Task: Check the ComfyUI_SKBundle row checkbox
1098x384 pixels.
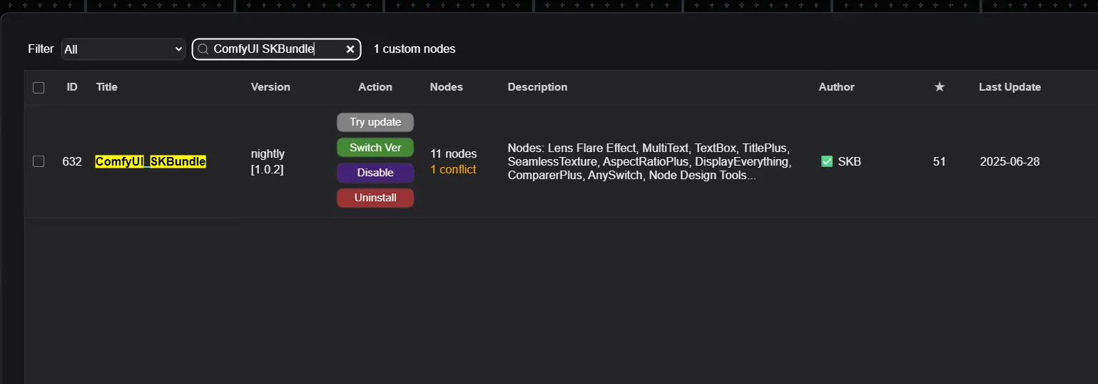Action: coord(39,161)
